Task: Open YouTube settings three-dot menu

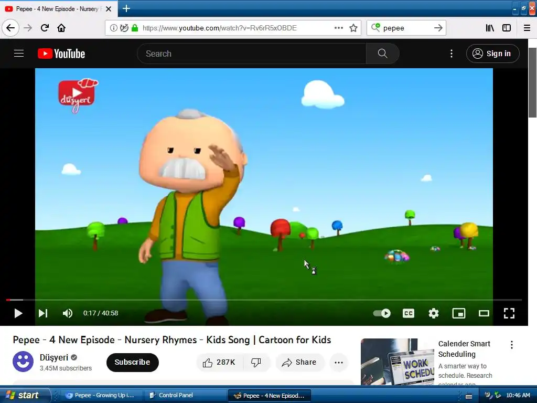Action: click(452, 54)
